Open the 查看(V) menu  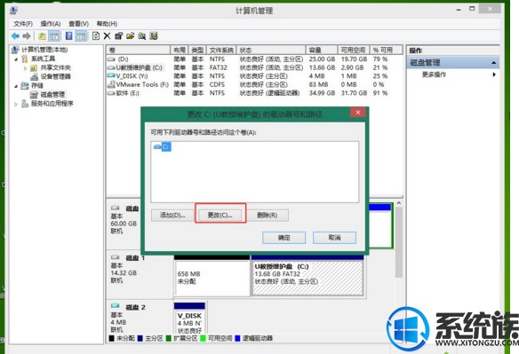point(78,24)
